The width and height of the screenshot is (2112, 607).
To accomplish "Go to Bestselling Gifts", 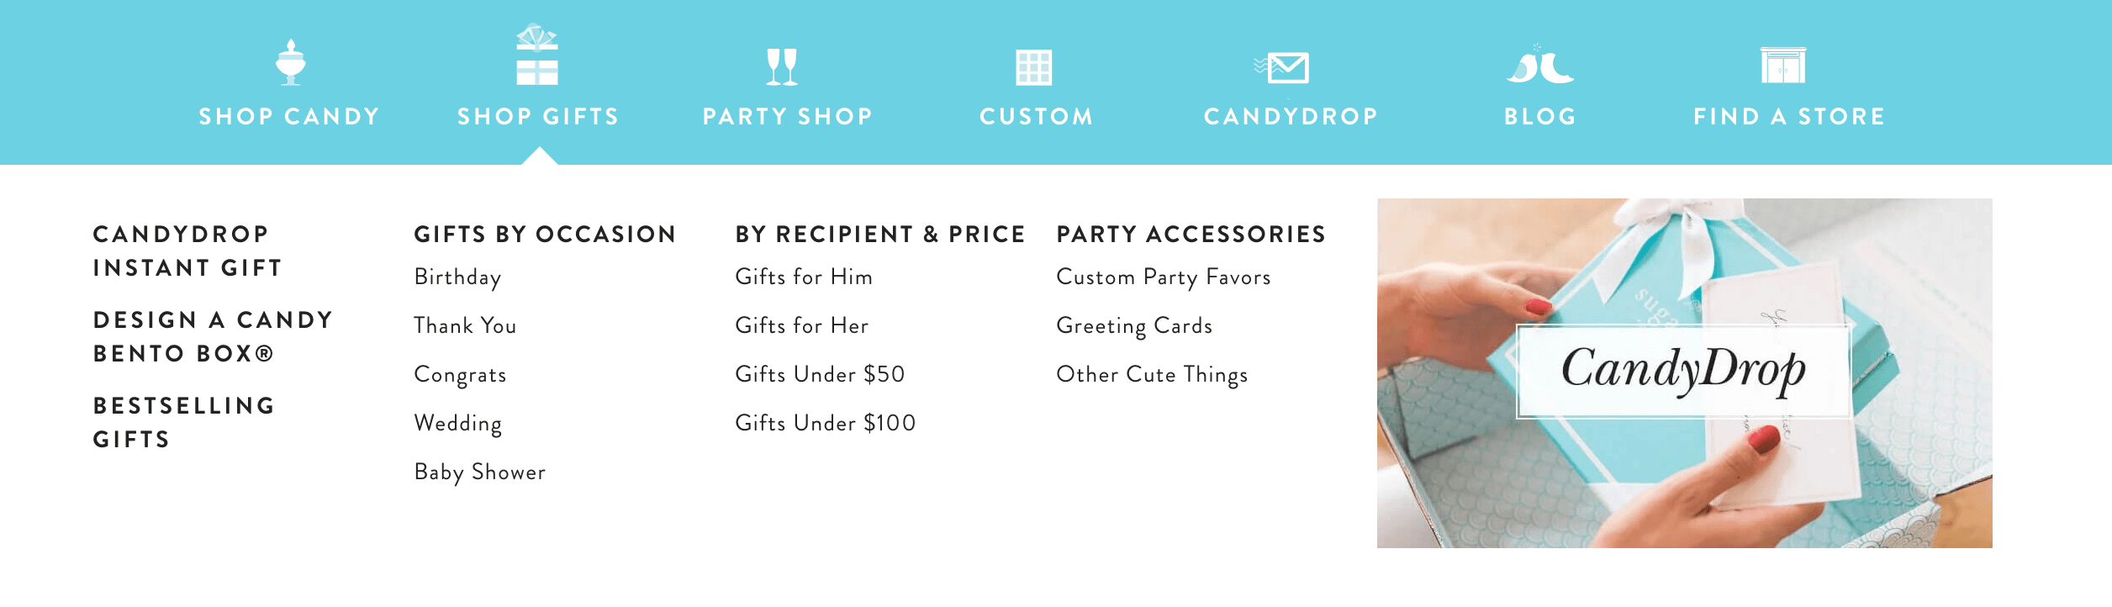I will click(x=184, y=422).
